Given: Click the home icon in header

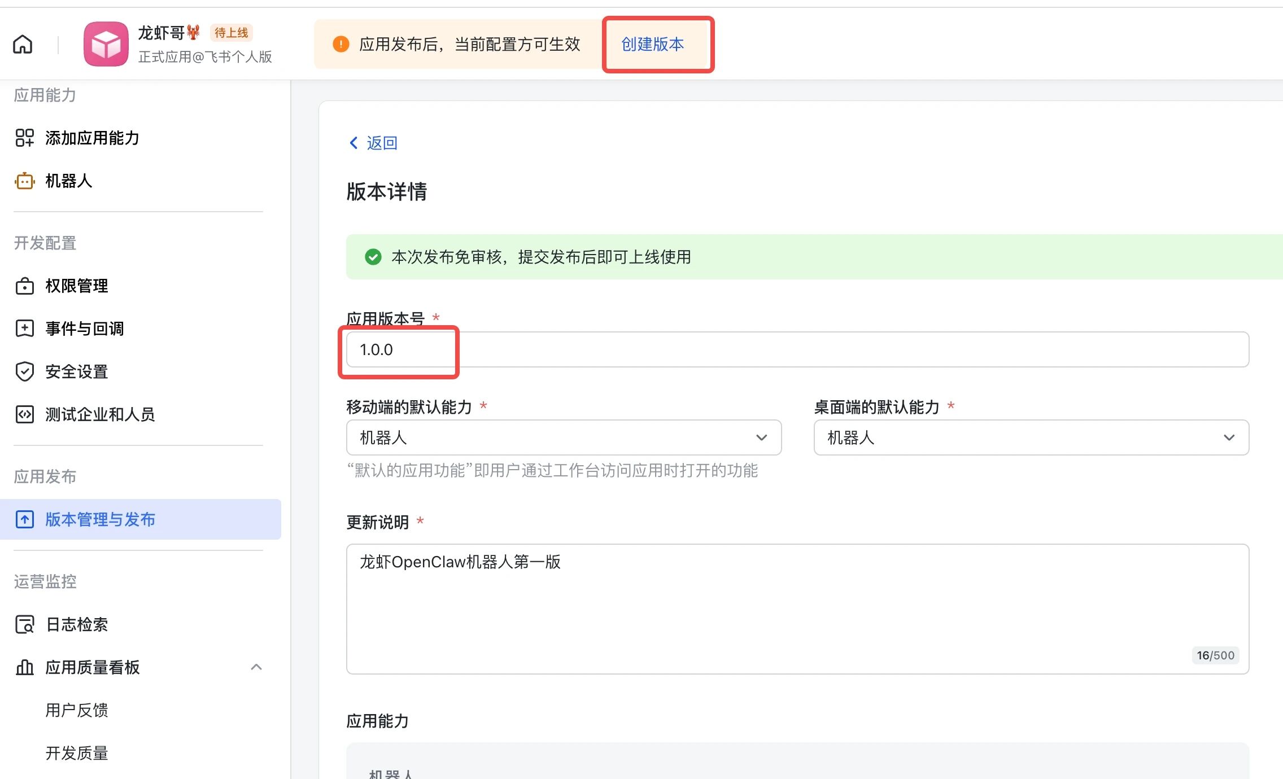Looking at the screenshot, I should 23,44.
